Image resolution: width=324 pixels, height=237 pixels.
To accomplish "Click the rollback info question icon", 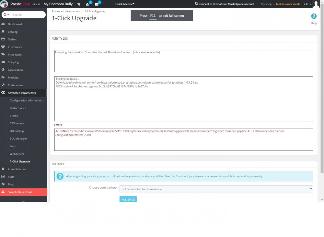I will click(x=60, y=176).
